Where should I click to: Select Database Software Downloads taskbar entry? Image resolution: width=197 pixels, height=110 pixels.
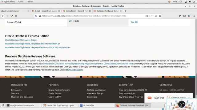(133, 105)
